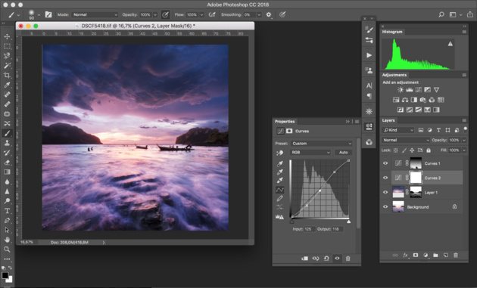The height and width of the screenshot is (288, 477).
Task: Select the Properties panel tab
Action: (x=285, y=122)
